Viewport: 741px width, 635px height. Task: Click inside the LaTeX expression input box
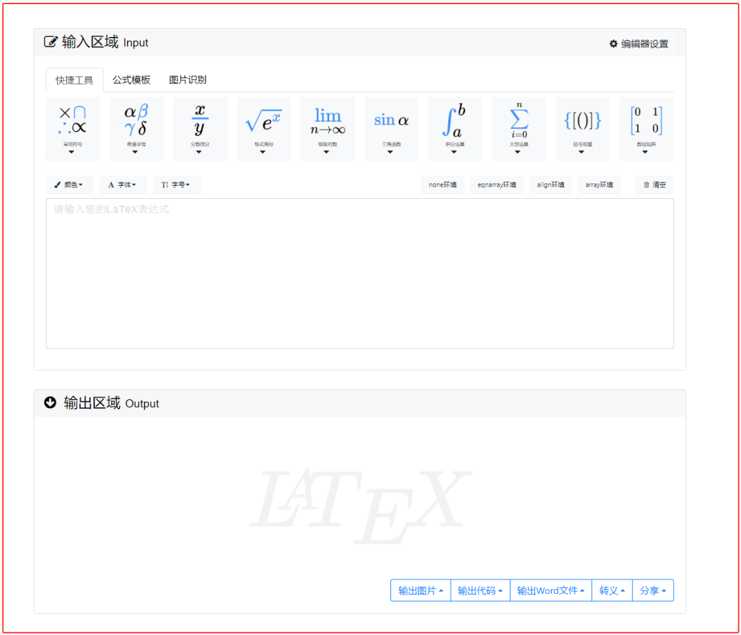[360, 273]
